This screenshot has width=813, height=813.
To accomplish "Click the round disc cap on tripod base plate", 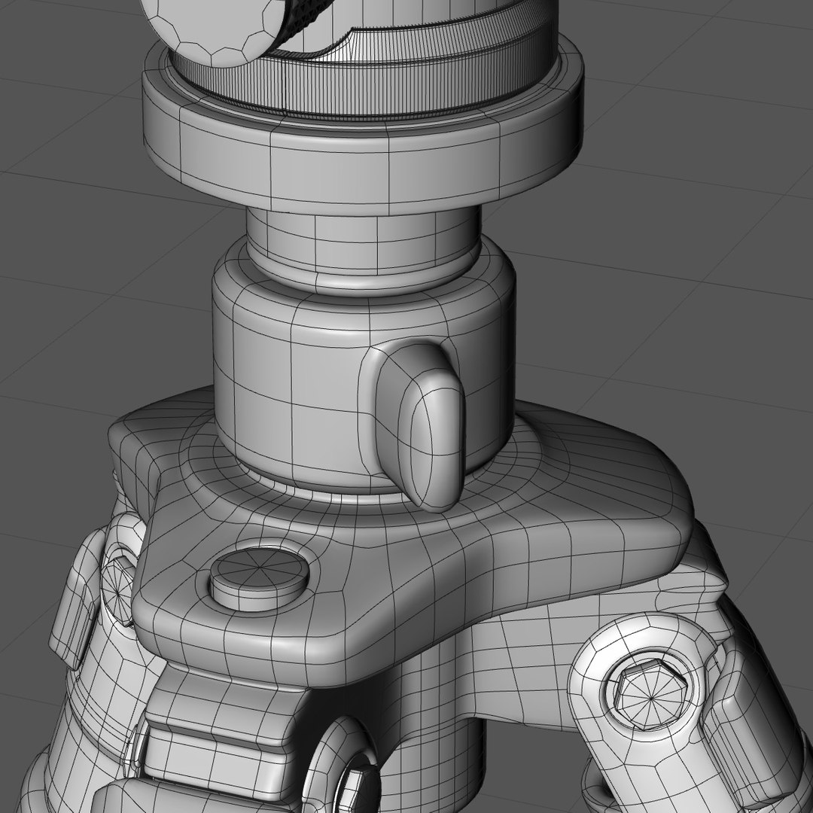I will coord(259,577).
